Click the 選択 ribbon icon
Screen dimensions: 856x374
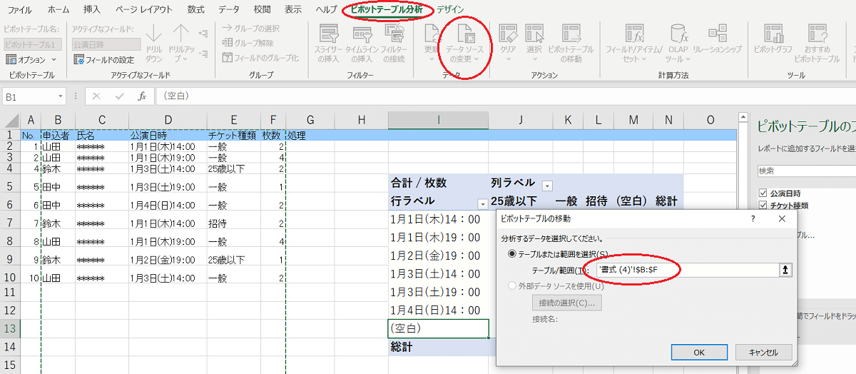coord(534,33)
